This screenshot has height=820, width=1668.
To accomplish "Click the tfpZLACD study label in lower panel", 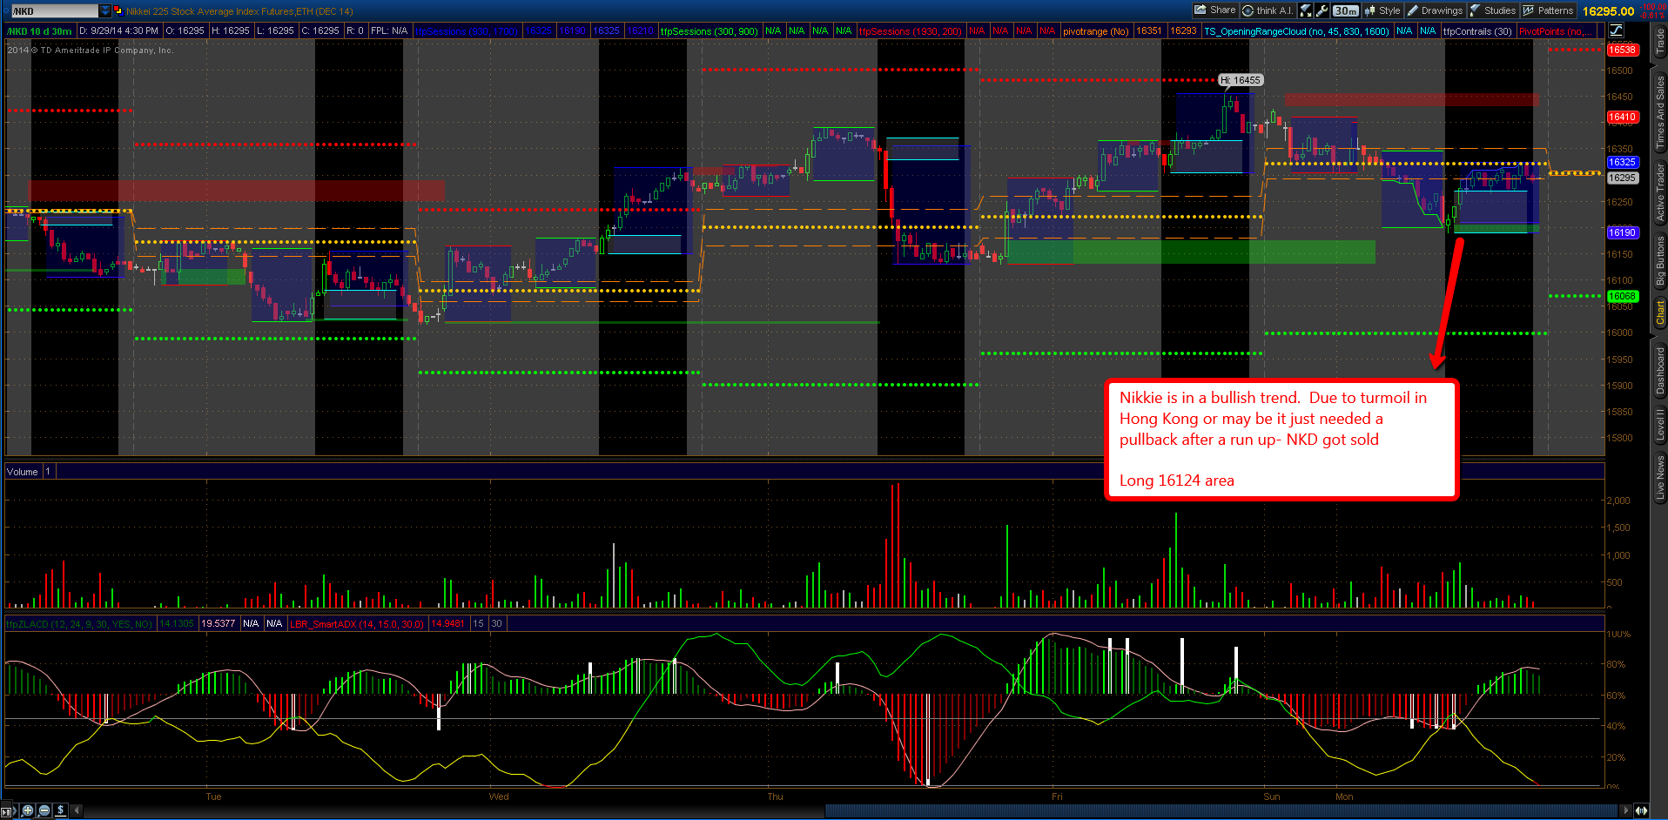I will [x=79, y=623].
